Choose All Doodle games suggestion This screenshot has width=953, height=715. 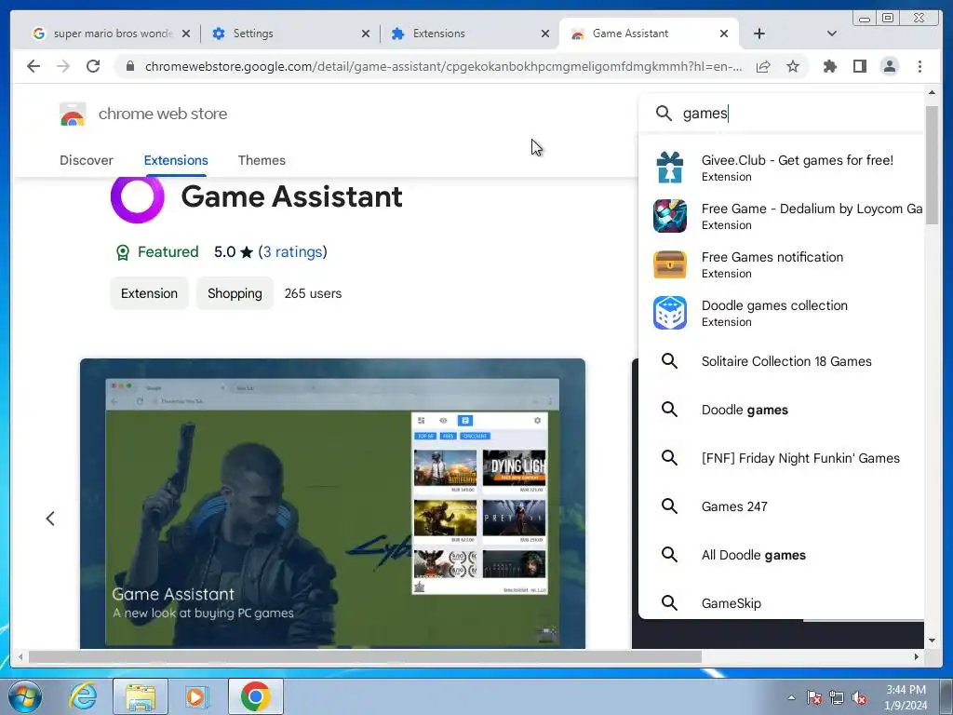point(781,555)
